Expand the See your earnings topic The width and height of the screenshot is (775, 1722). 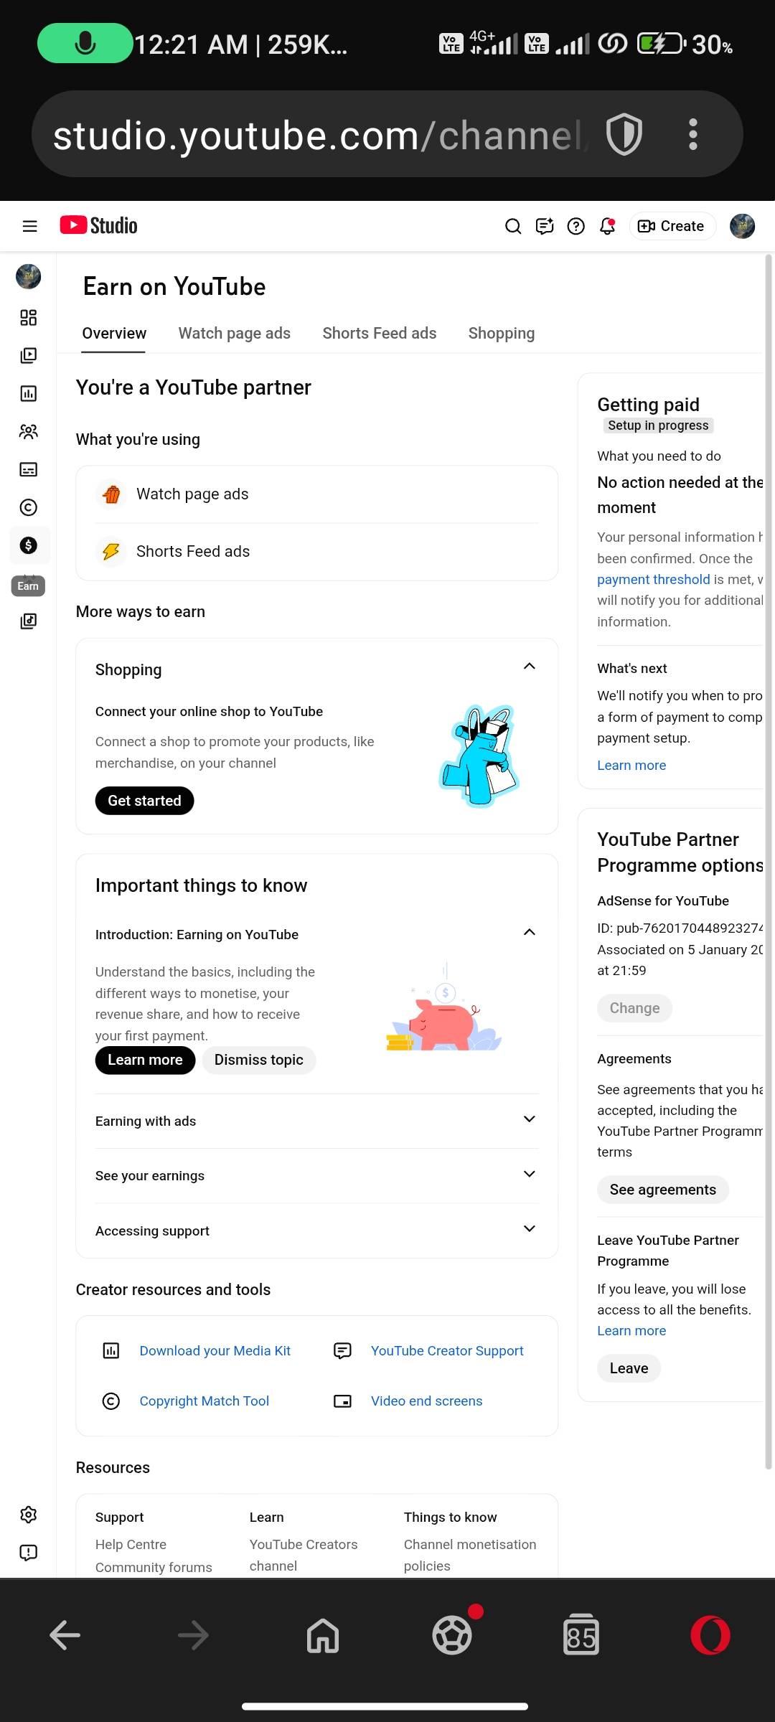pos(530,1174)
